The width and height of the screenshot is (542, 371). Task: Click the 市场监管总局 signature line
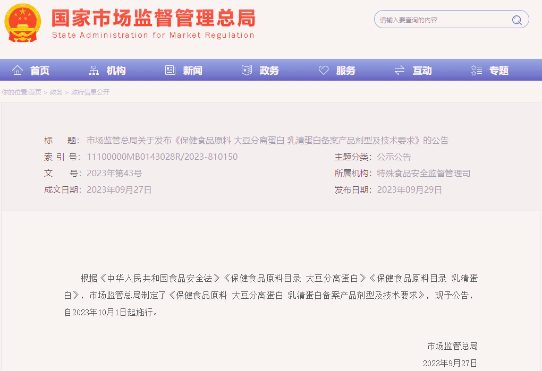pos(452,346)
